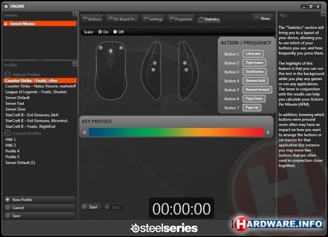Start the statistics timer
The width and height of the screenshot is (328, 237).
91,207
